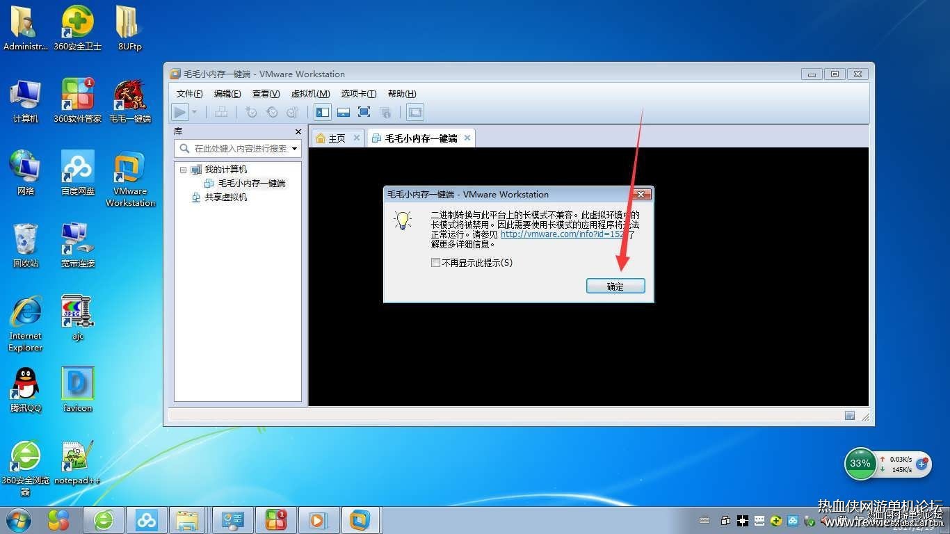Click the VMware Workstation taskbar button

pos(360,519)
